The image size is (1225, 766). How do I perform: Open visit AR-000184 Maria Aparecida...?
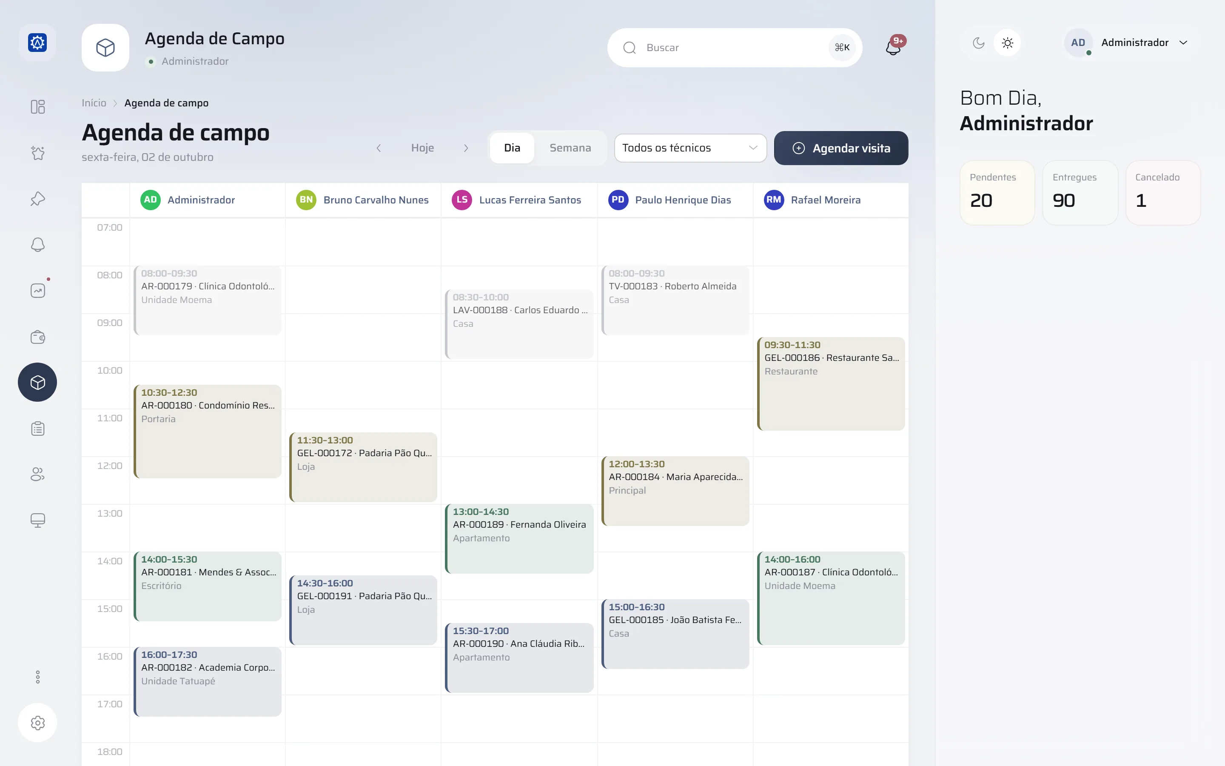[675, 491]
